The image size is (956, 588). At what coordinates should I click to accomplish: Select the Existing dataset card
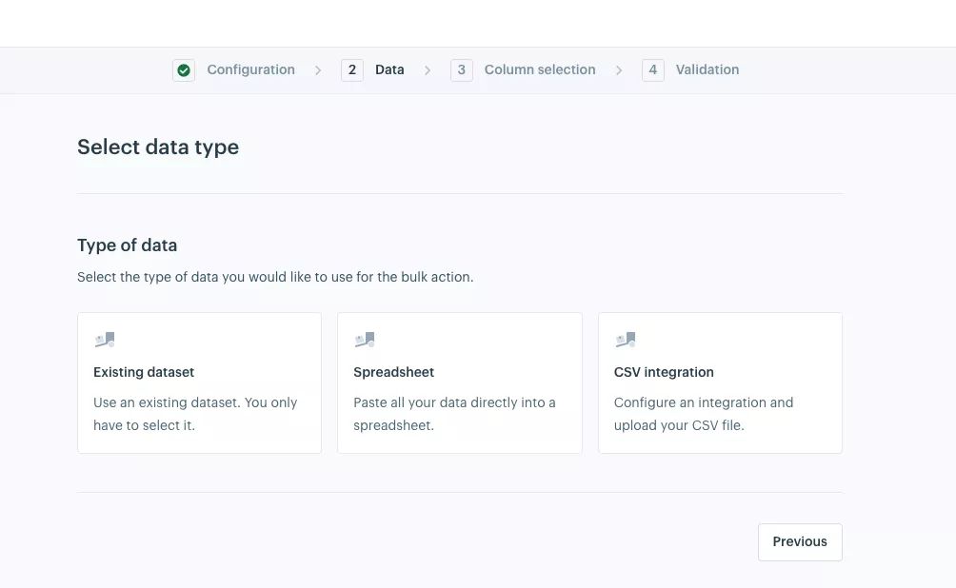tap(199, 382)
